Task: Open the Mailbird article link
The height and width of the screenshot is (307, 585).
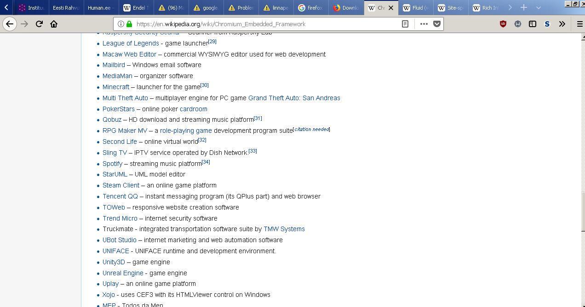Action: [x=114, y=65]
